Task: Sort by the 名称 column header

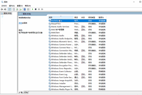Action: tap(61, 17)
